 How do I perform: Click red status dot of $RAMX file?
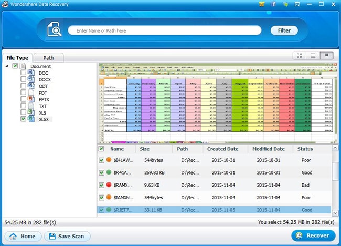coord(109,185)
